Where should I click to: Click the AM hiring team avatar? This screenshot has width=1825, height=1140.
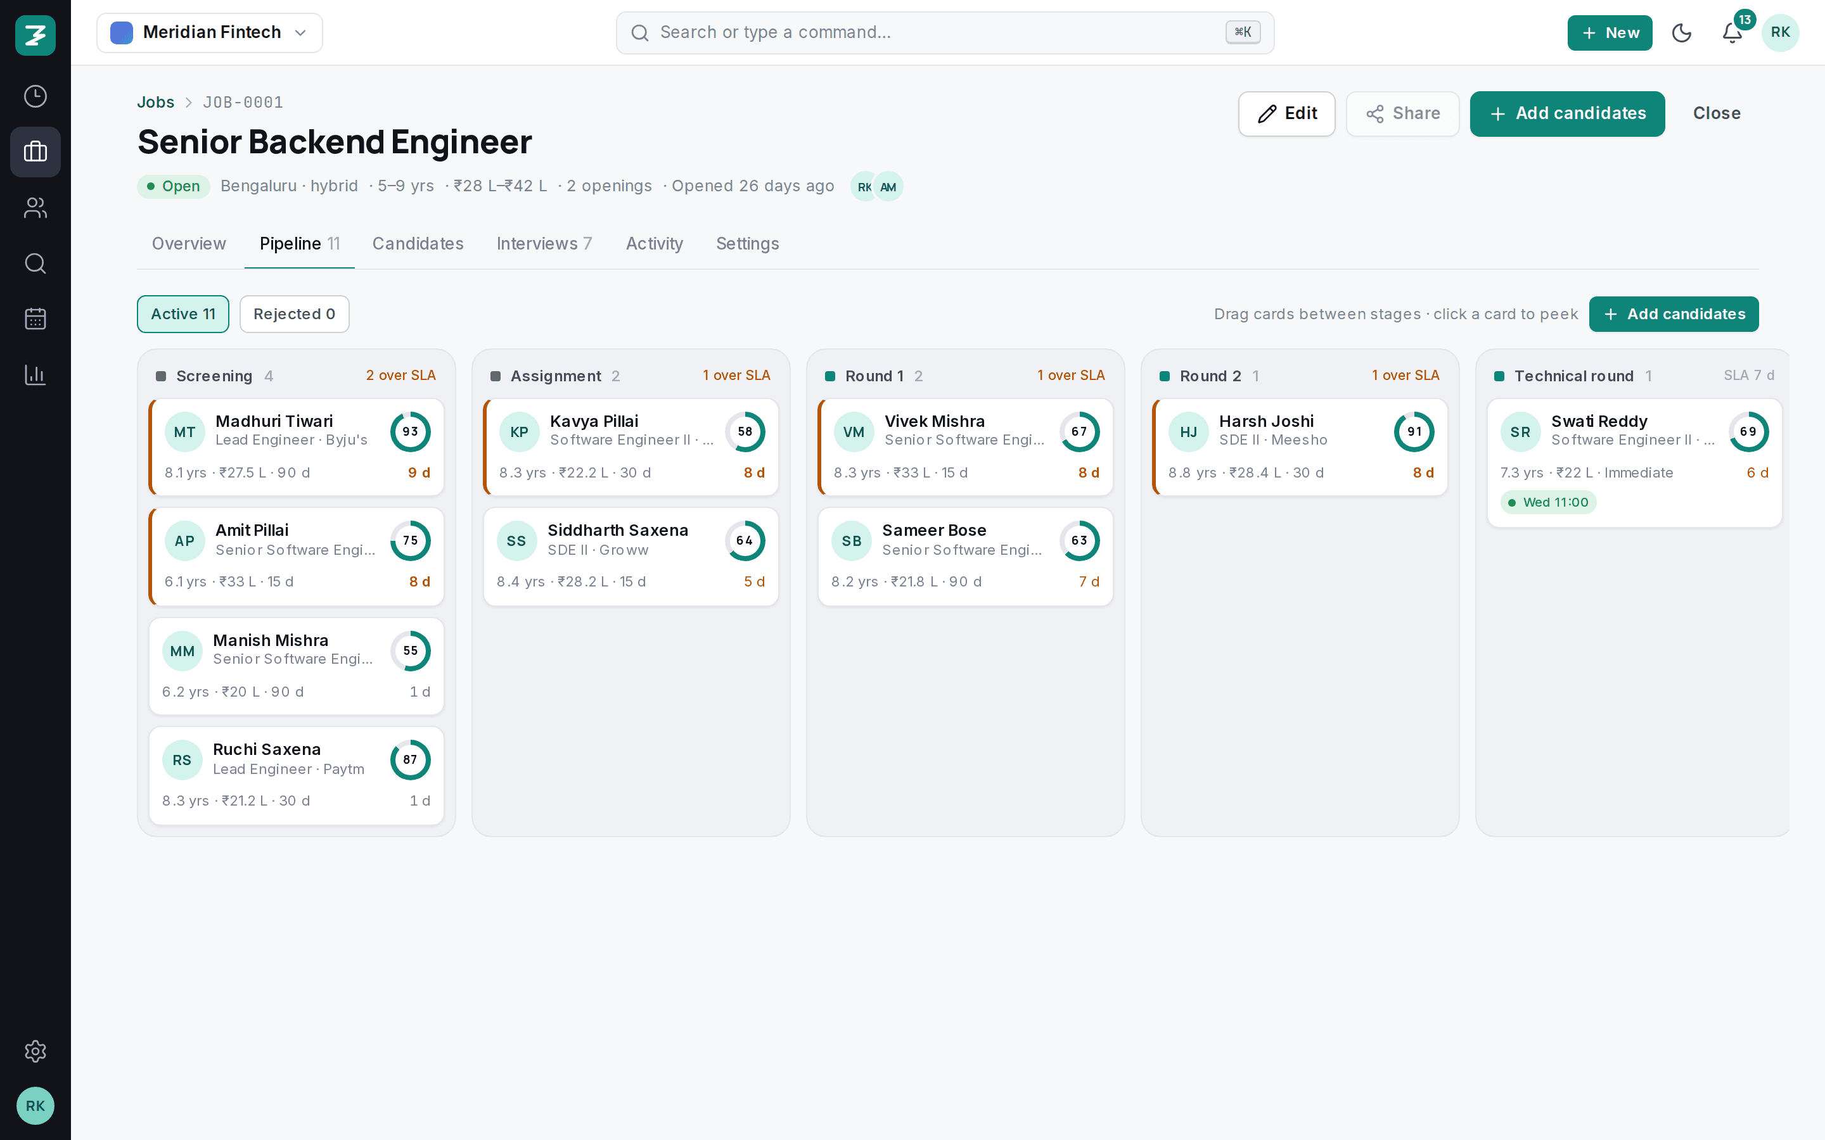coord(888,187)
